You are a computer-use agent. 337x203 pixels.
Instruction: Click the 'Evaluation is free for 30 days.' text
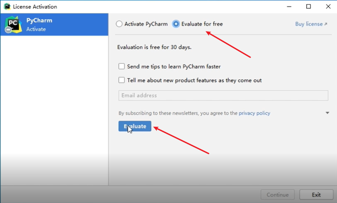(154, 47)
